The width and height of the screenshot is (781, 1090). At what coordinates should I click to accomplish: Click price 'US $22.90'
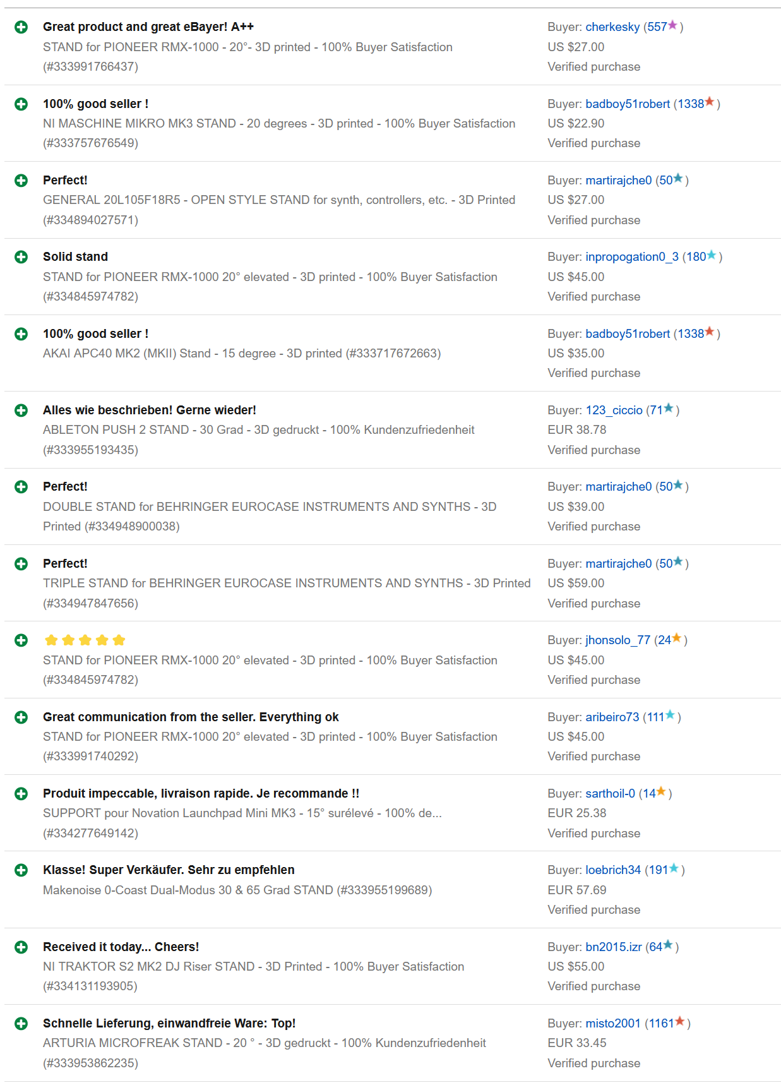(576, 124)
